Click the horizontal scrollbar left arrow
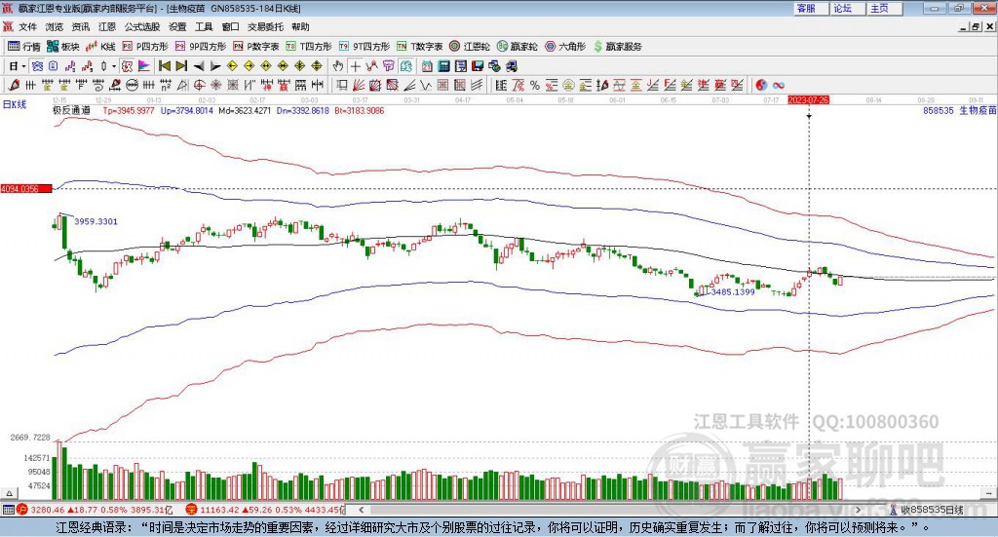Image resolution: width=998 pixels, height=537 pixels. tap(361, 510)
